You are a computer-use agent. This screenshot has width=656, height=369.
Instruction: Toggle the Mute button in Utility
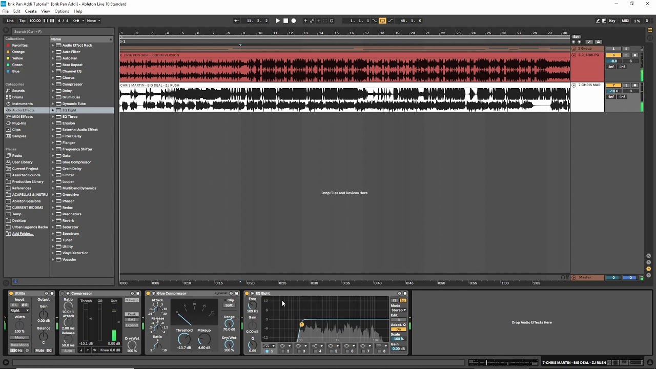tap(40, 351)
